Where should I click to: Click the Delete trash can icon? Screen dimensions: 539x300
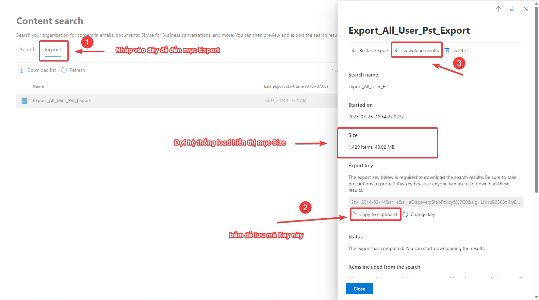point(447,50)
